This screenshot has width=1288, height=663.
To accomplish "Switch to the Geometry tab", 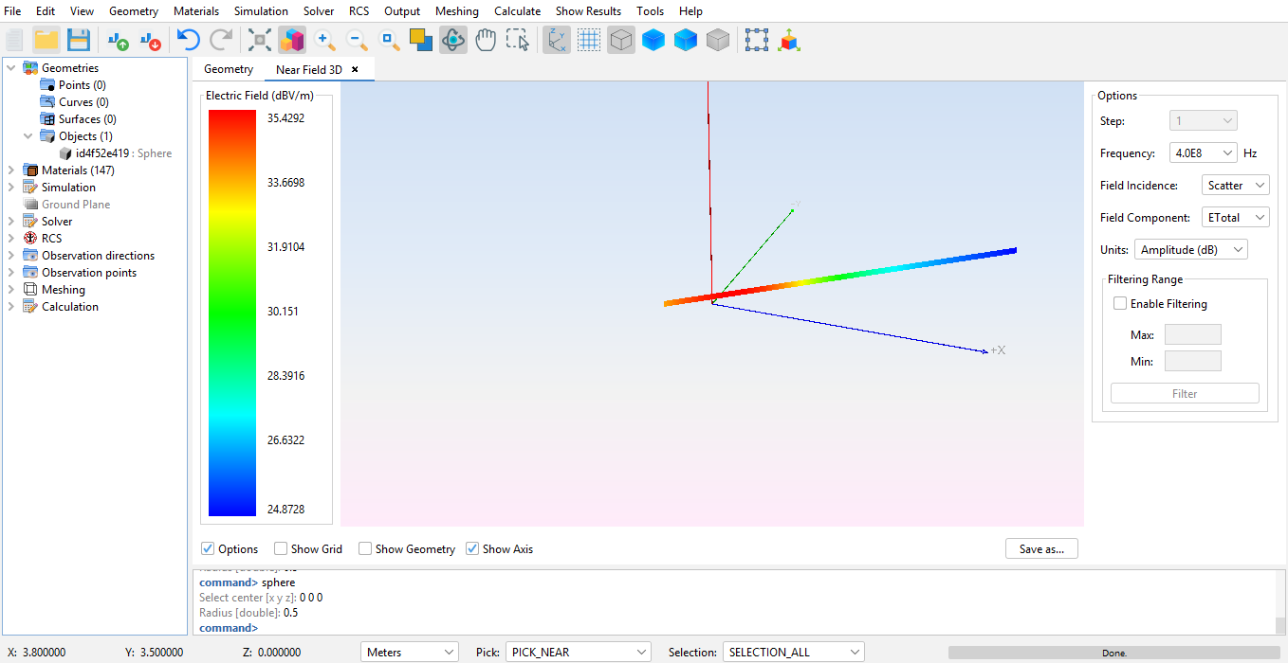I will point(229,69).
